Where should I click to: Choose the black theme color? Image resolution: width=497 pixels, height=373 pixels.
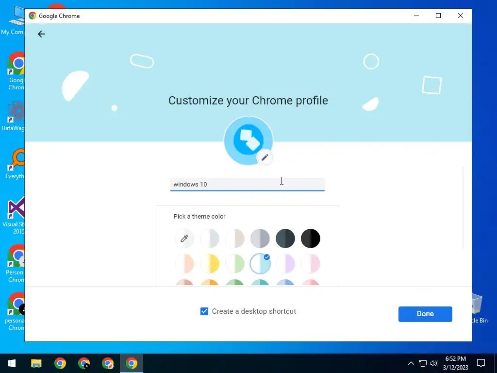point(310,238)
